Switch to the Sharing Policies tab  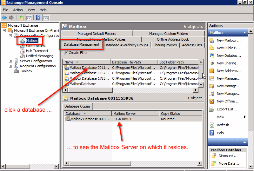pyautogui.click(x=165, y=45)
